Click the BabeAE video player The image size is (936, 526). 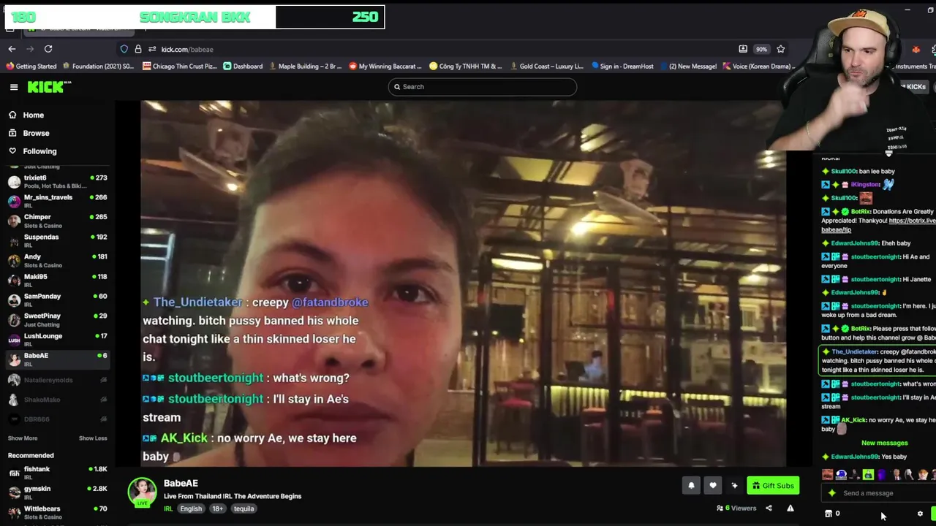pos(464,283)
